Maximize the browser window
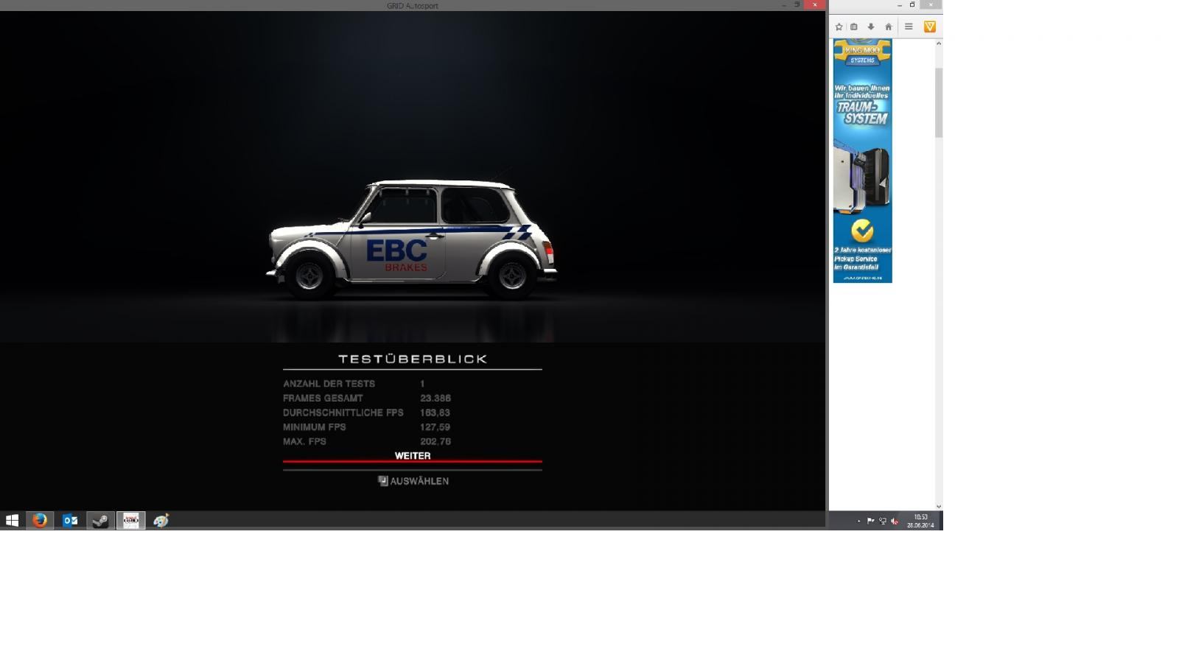 (912, 4)
